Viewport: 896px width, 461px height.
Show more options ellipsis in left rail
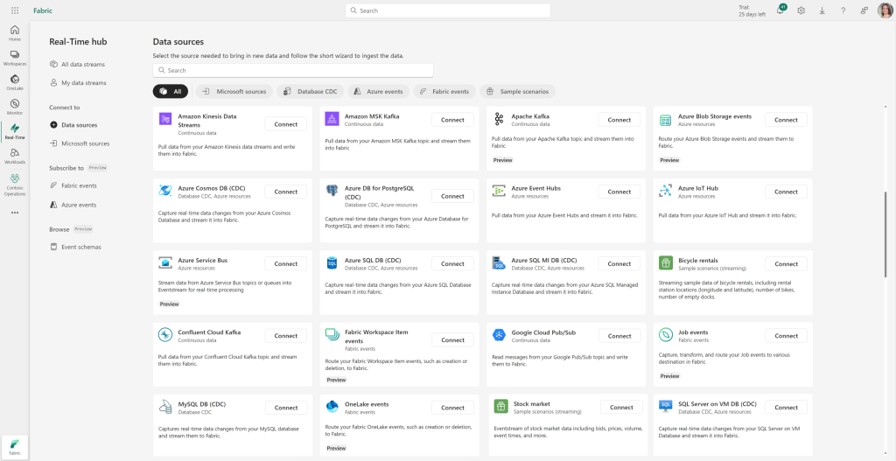(x=15, y=213)
